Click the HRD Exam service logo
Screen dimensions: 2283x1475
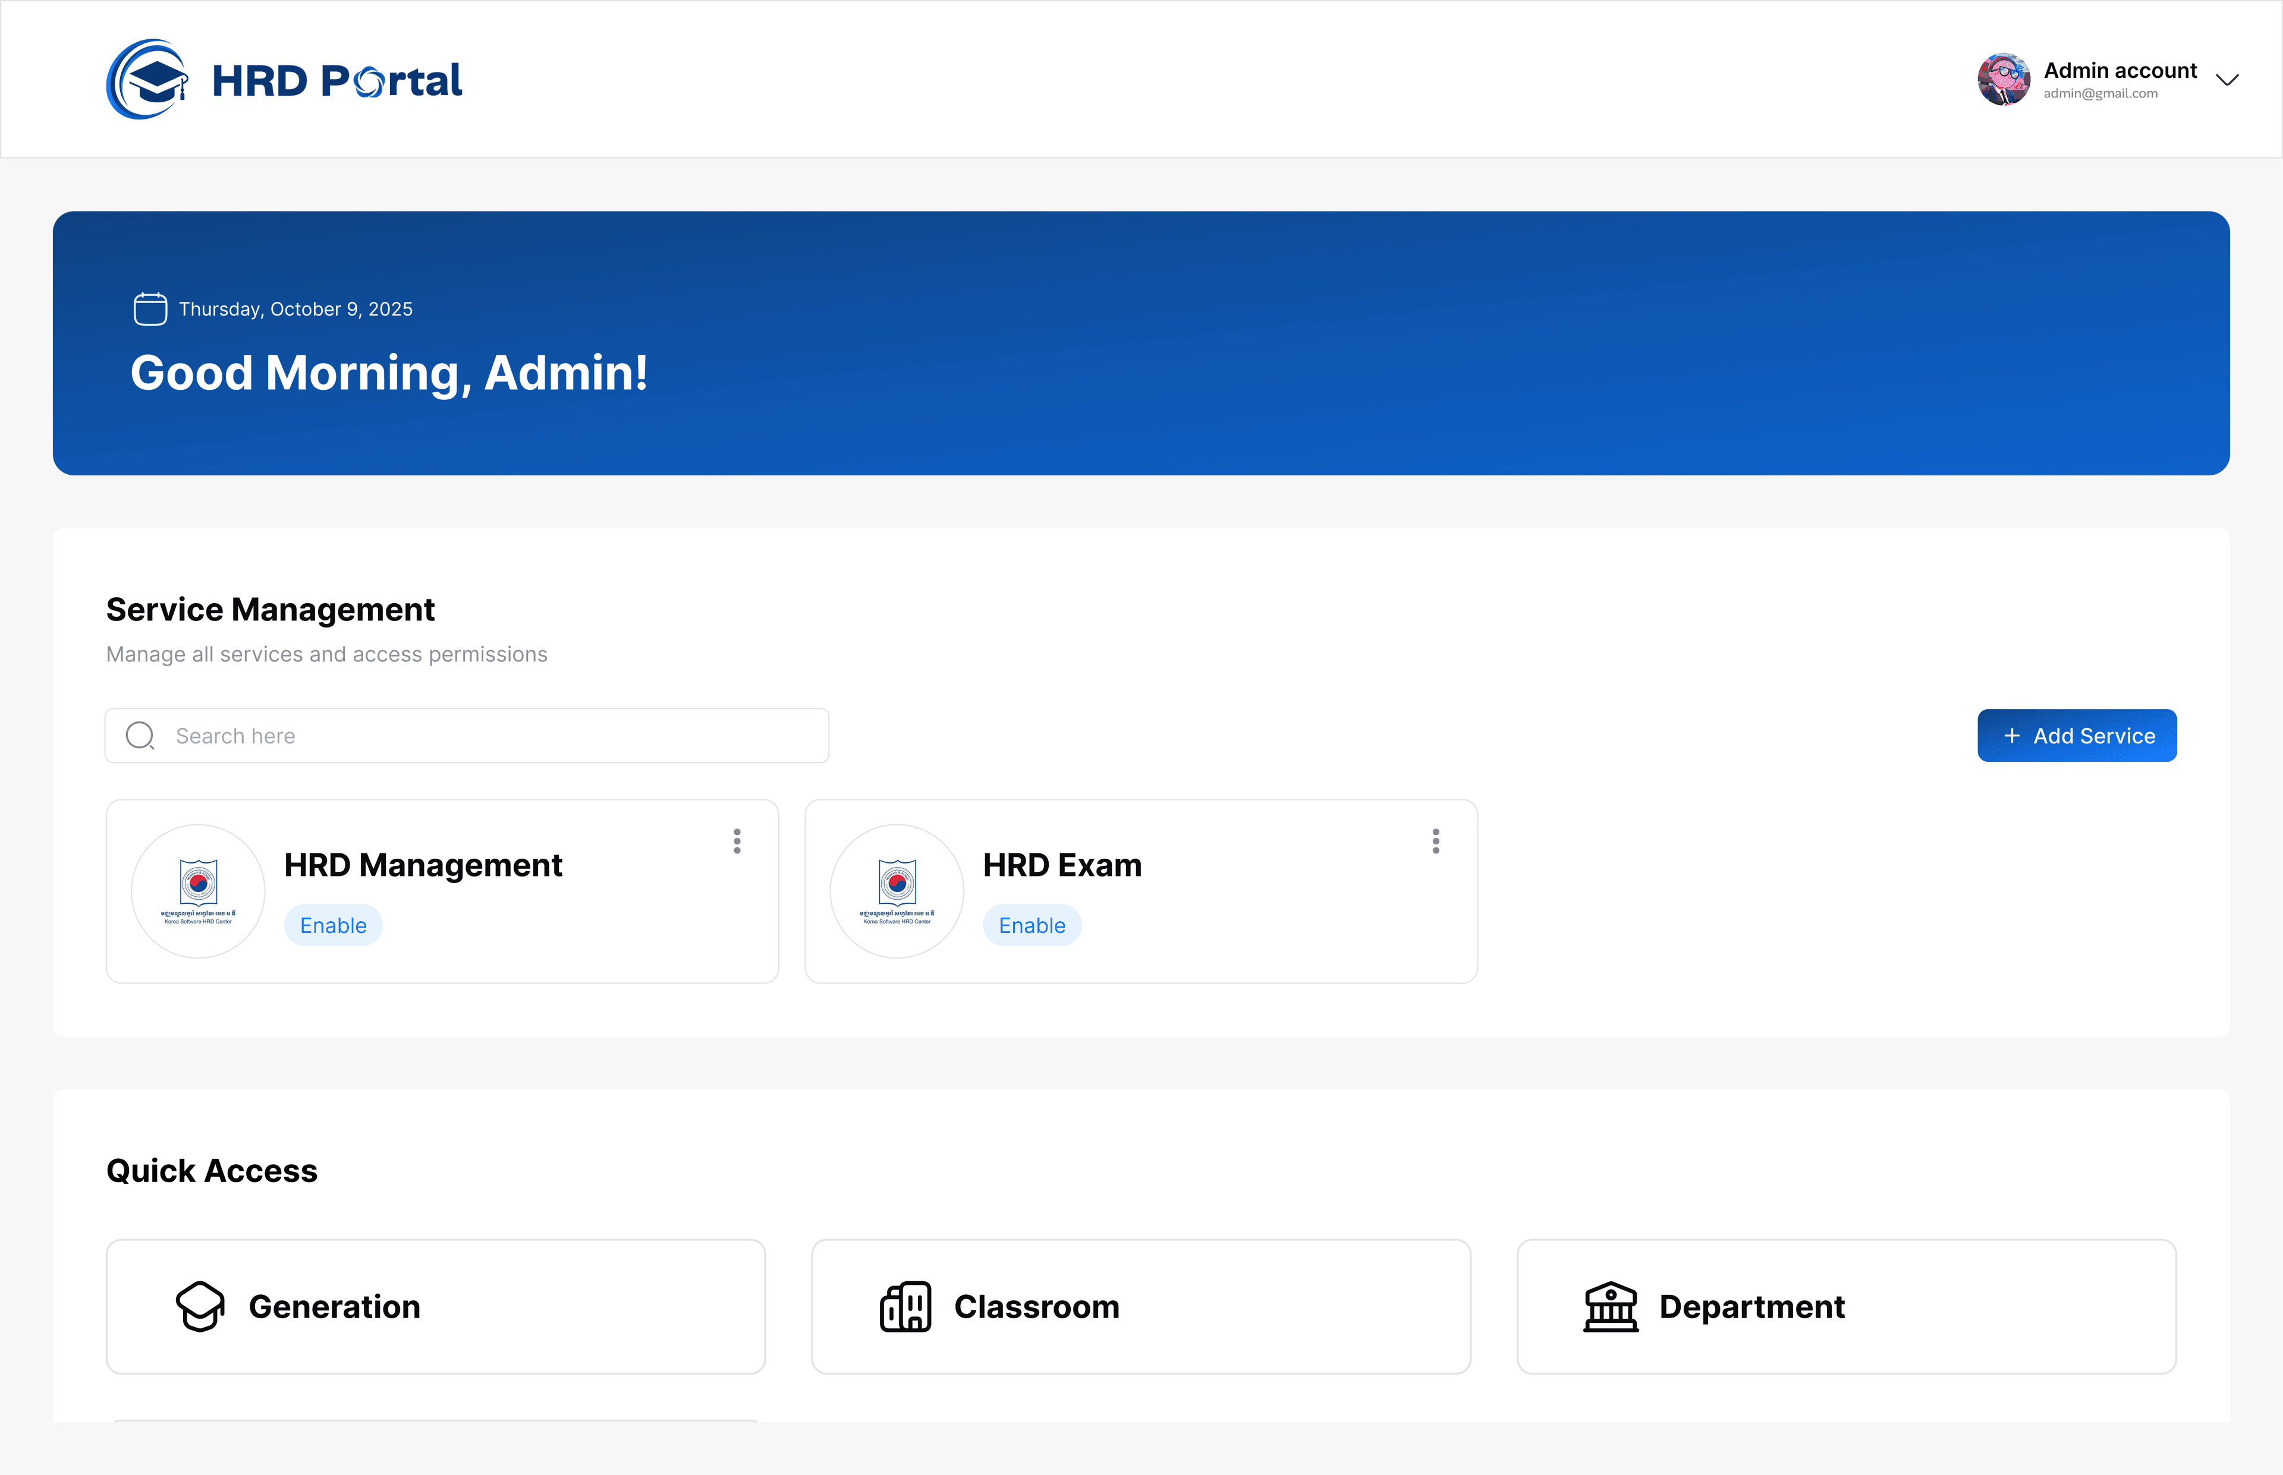click(897, 891)
